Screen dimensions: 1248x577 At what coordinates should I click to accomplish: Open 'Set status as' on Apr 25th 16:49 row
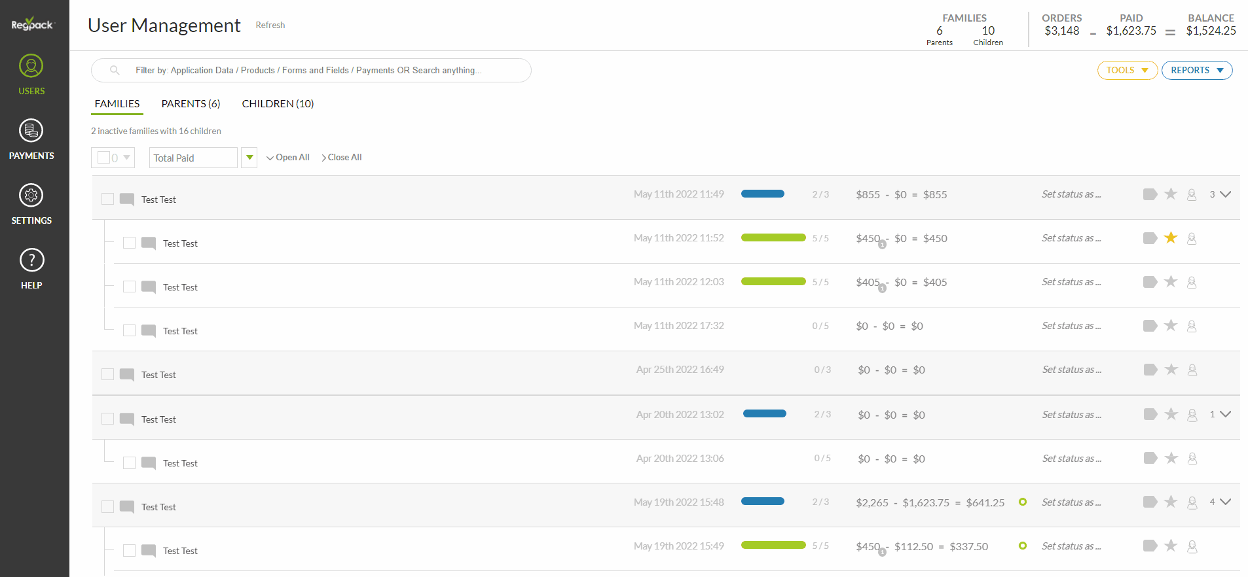(x=1072, y=370)
